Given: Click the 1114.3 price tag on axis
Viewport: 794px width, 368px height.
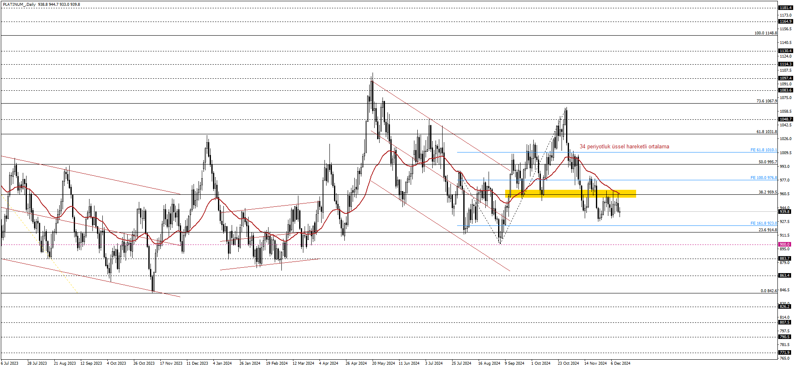Looking at the screenshot, I should pyautogui.click(x=785, y=64).
